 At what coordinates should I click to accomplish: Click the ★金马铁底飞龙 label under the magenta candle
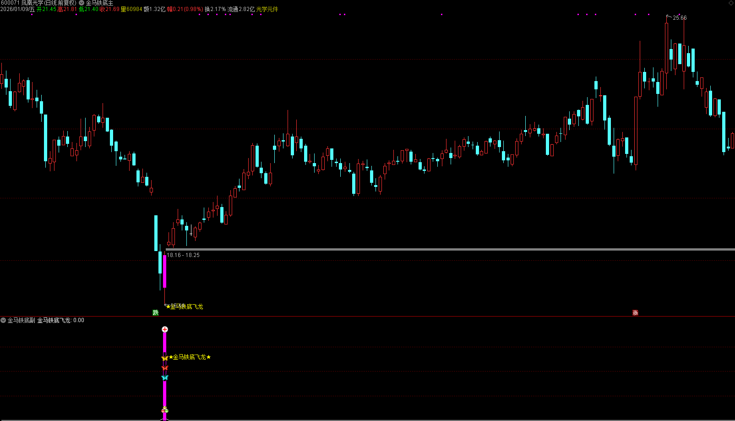tap(185, 306)
